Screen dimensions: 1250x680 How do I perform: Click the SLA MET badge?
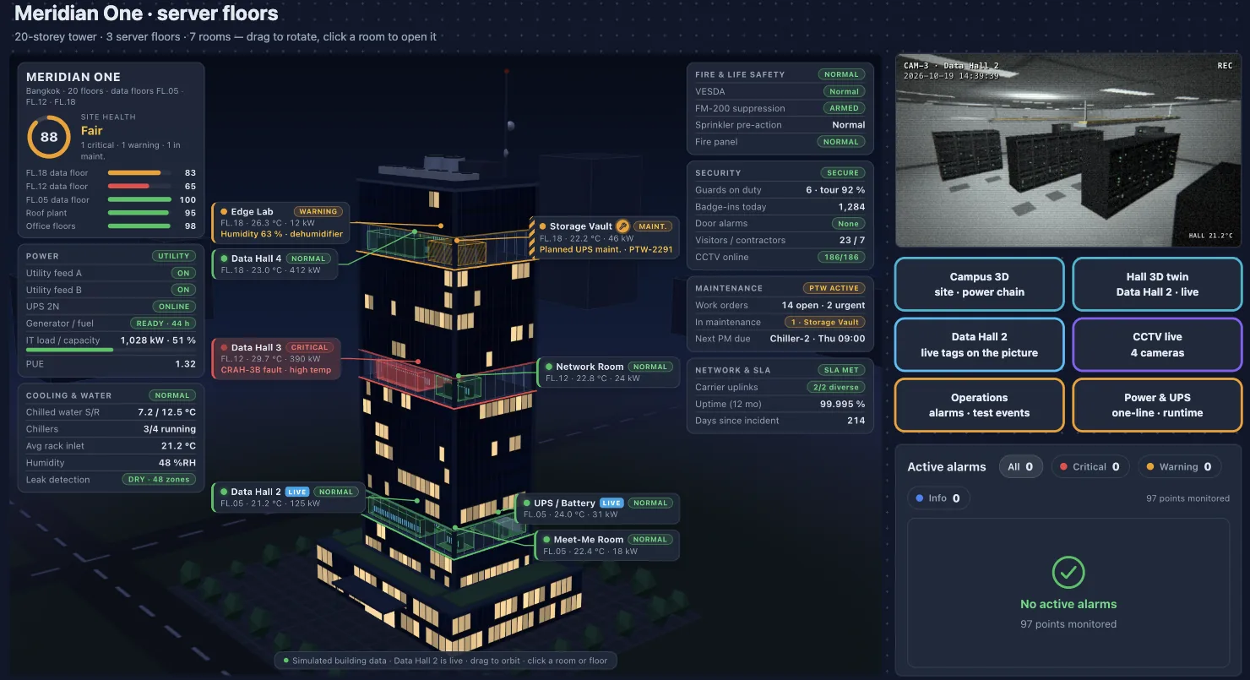pos(842,370)
